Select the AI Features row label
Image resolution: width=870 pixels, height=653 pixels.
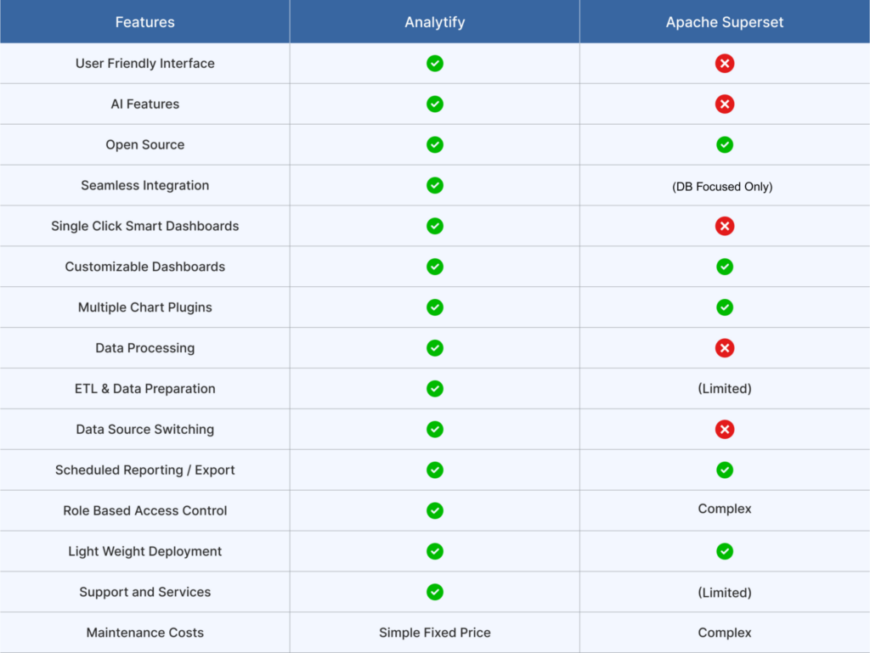(144, 104)
